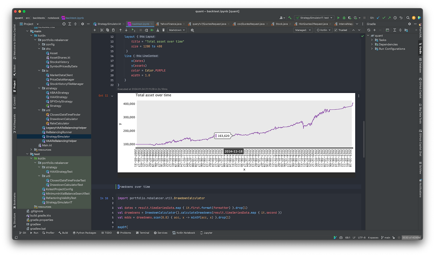Open Search Everywhere magnifier
The width and height of the screenshot is (435, 256).
tap(408, 18)
